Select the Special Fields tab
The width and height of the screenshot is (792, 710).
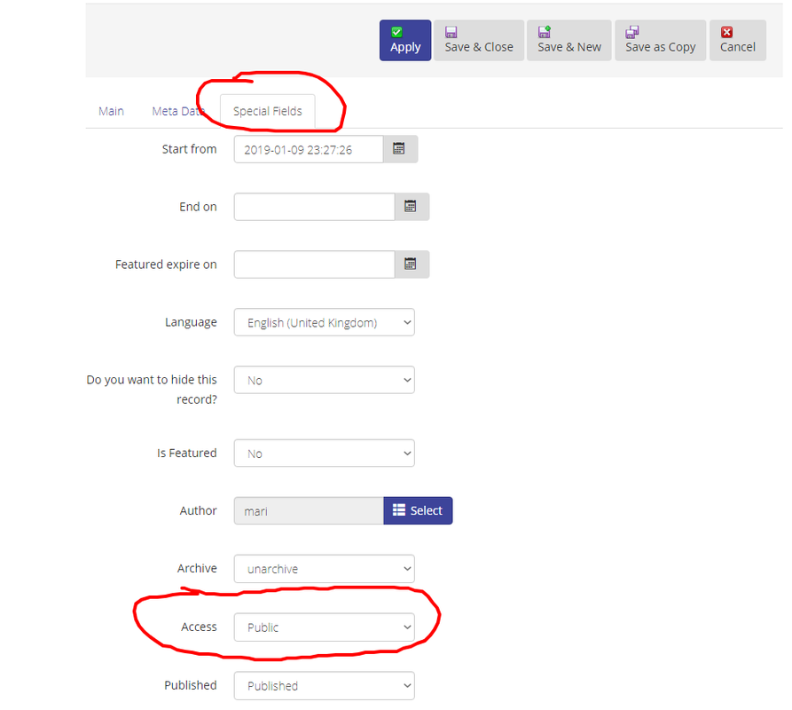click(x=268, y=111)
